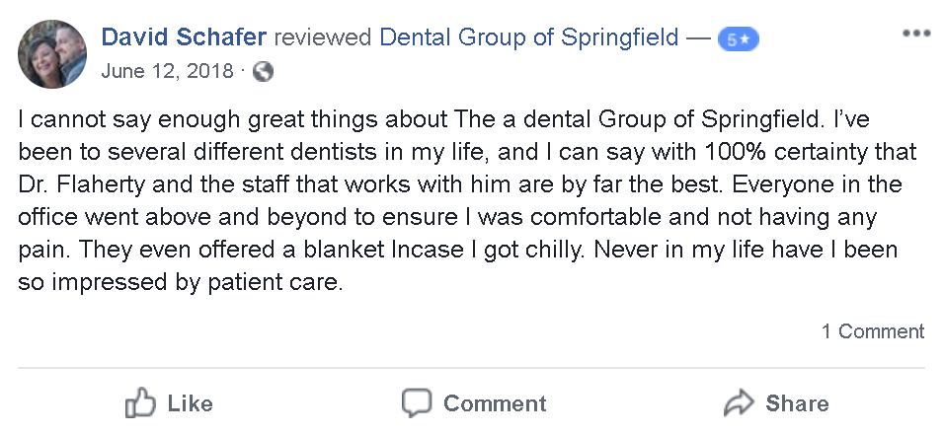Click the thumbs-up Like icon
This screenshot has height=435, width=944.
coord(141,402)
